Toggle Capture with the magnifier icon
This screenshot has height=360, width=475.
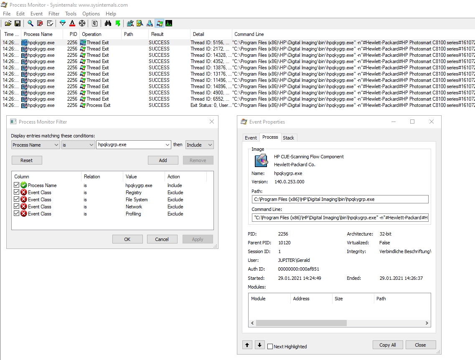(x=30, y=23)
